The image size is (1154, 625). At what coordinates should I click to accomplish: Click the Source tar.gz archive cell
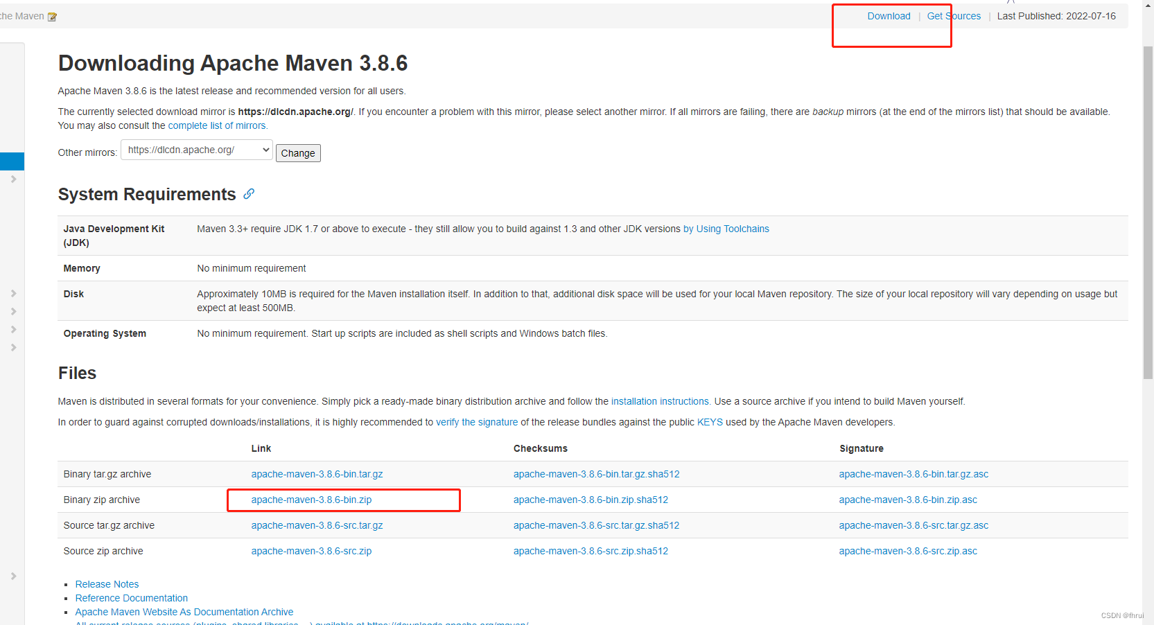click(x=109, y=525)
